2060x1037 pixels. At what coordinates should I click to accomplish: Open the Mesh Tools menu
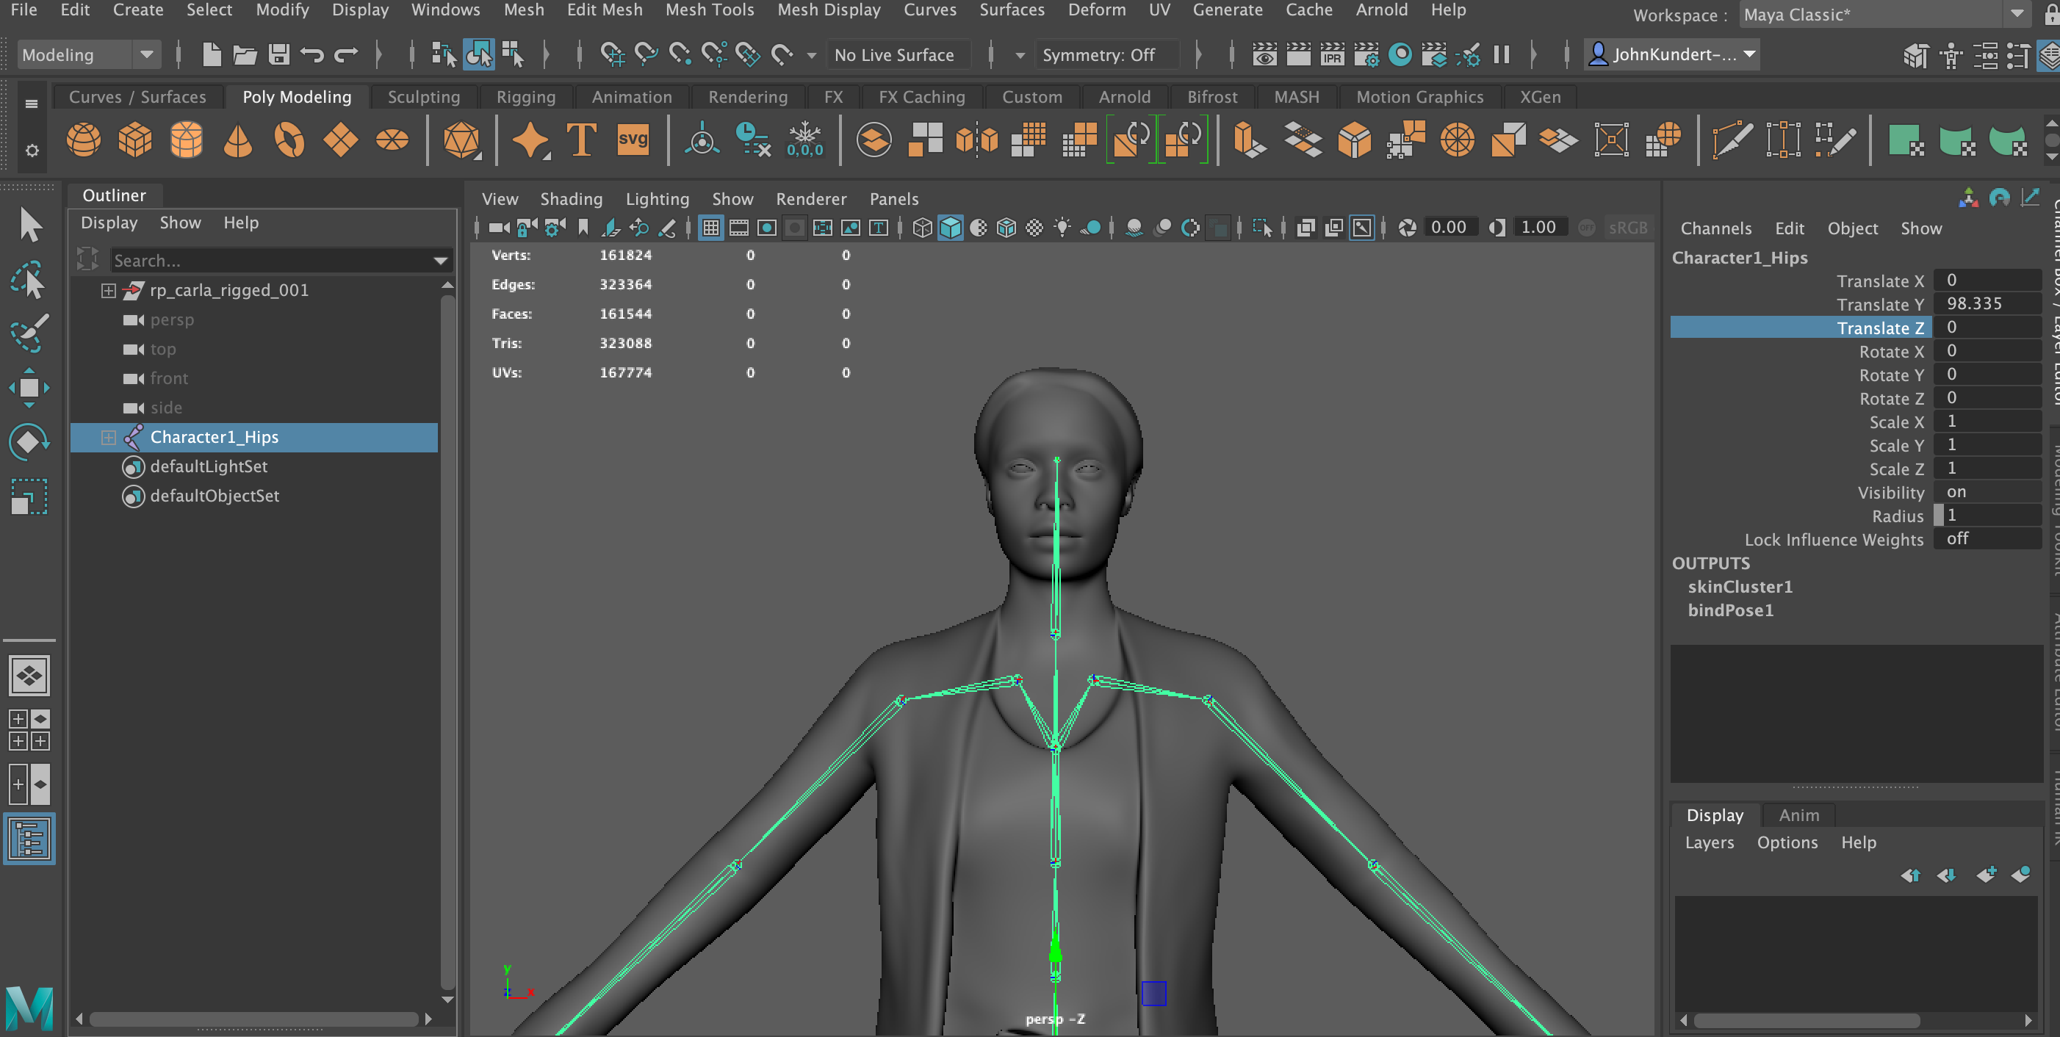pyautogui.click(x=710, y=10)
